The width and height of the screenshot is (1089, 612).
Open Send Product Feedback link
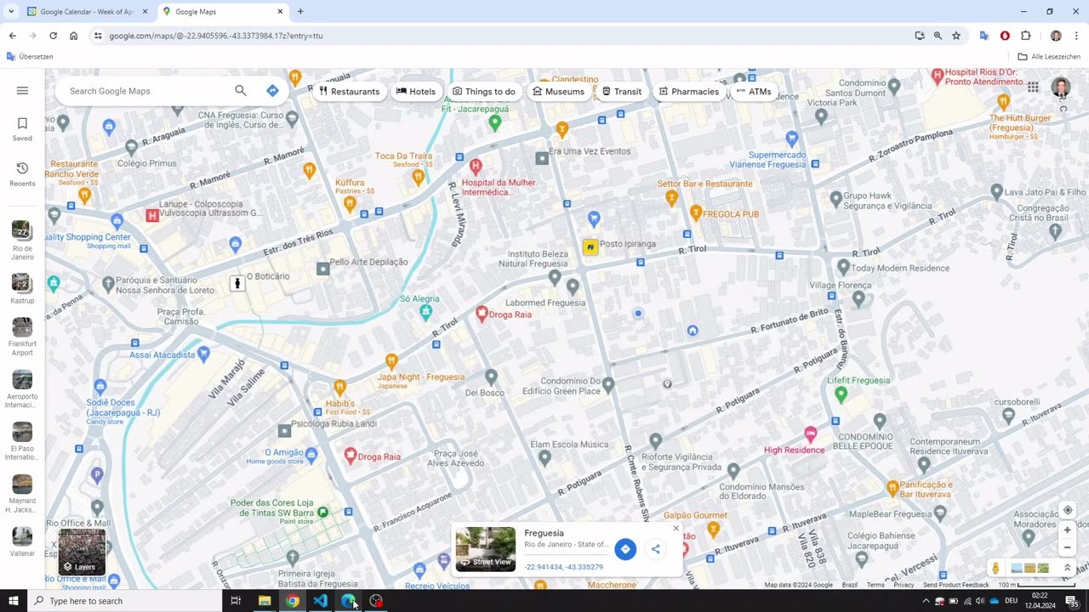click(956, 585)
